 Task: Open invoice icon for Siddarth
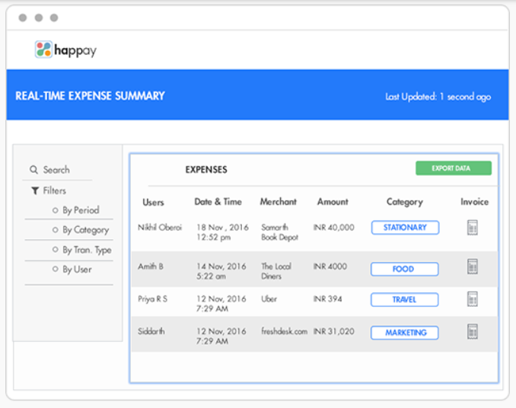point(472,331)
